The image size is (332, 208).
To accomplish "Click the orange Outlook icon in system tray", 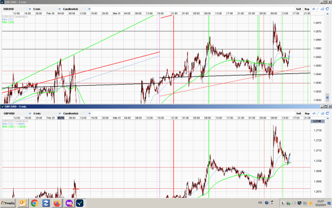I will click(x=310, y=203).
